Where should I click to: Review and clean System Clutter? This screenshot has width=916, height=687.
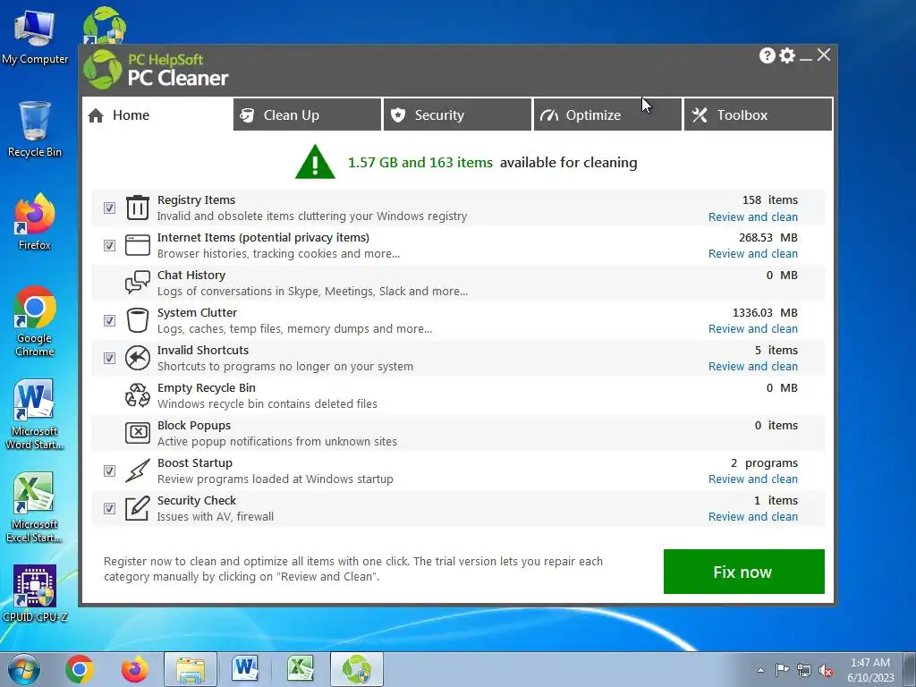point(753,329)
